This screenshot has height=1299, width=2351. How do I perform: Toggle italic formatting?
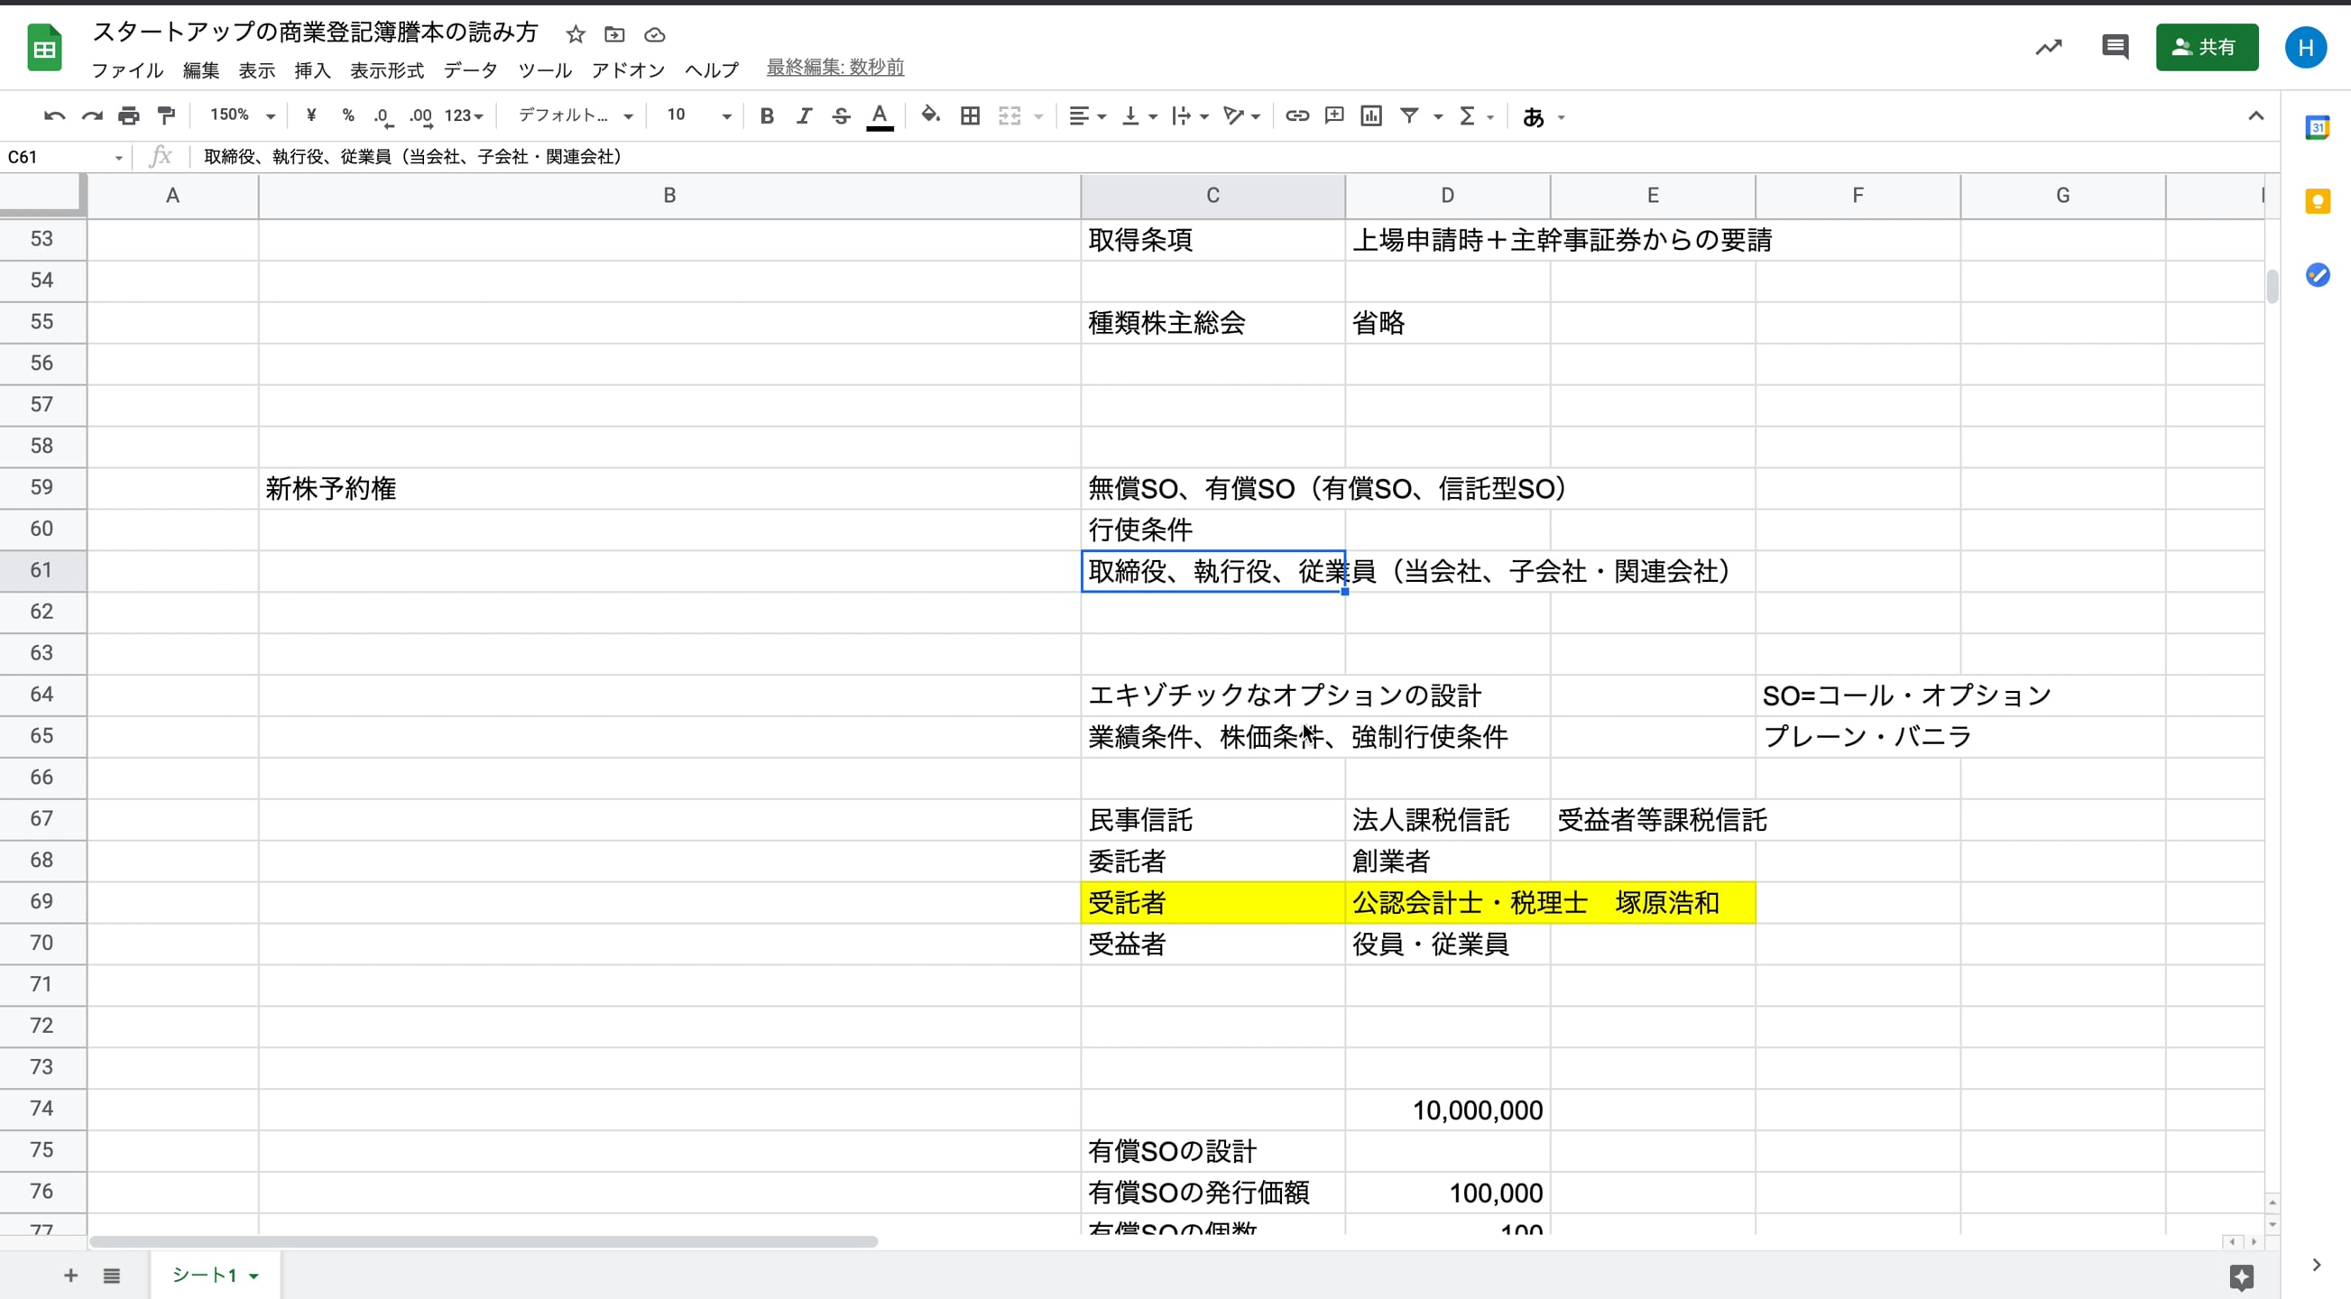pyautogui.click(x=804, y=116)
